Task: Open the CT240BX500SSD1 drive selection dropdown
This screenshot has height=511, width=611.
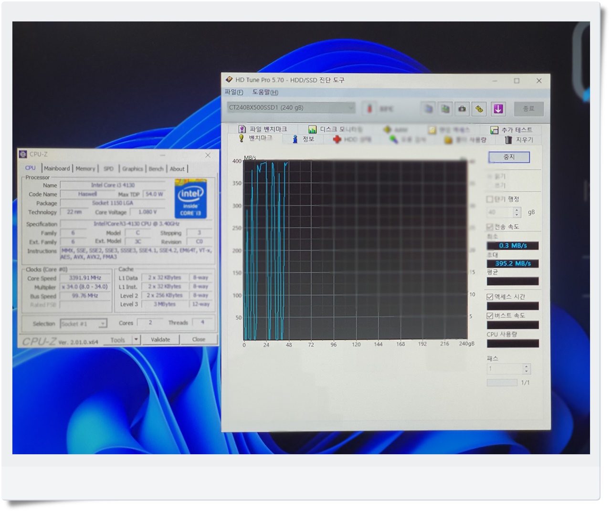Action: [x=291, y=107]
